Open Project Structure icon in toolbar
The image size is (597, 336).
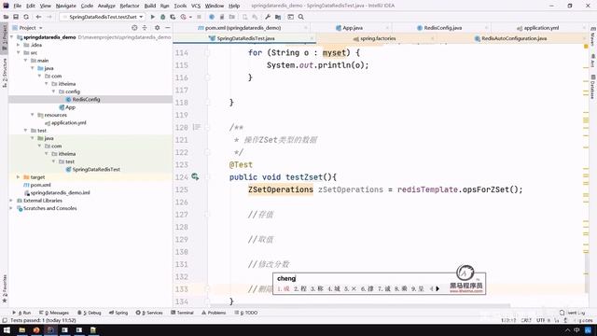278,17
